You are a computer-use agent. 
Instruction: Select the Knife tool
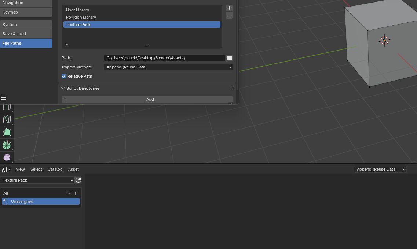pos(7,119)
